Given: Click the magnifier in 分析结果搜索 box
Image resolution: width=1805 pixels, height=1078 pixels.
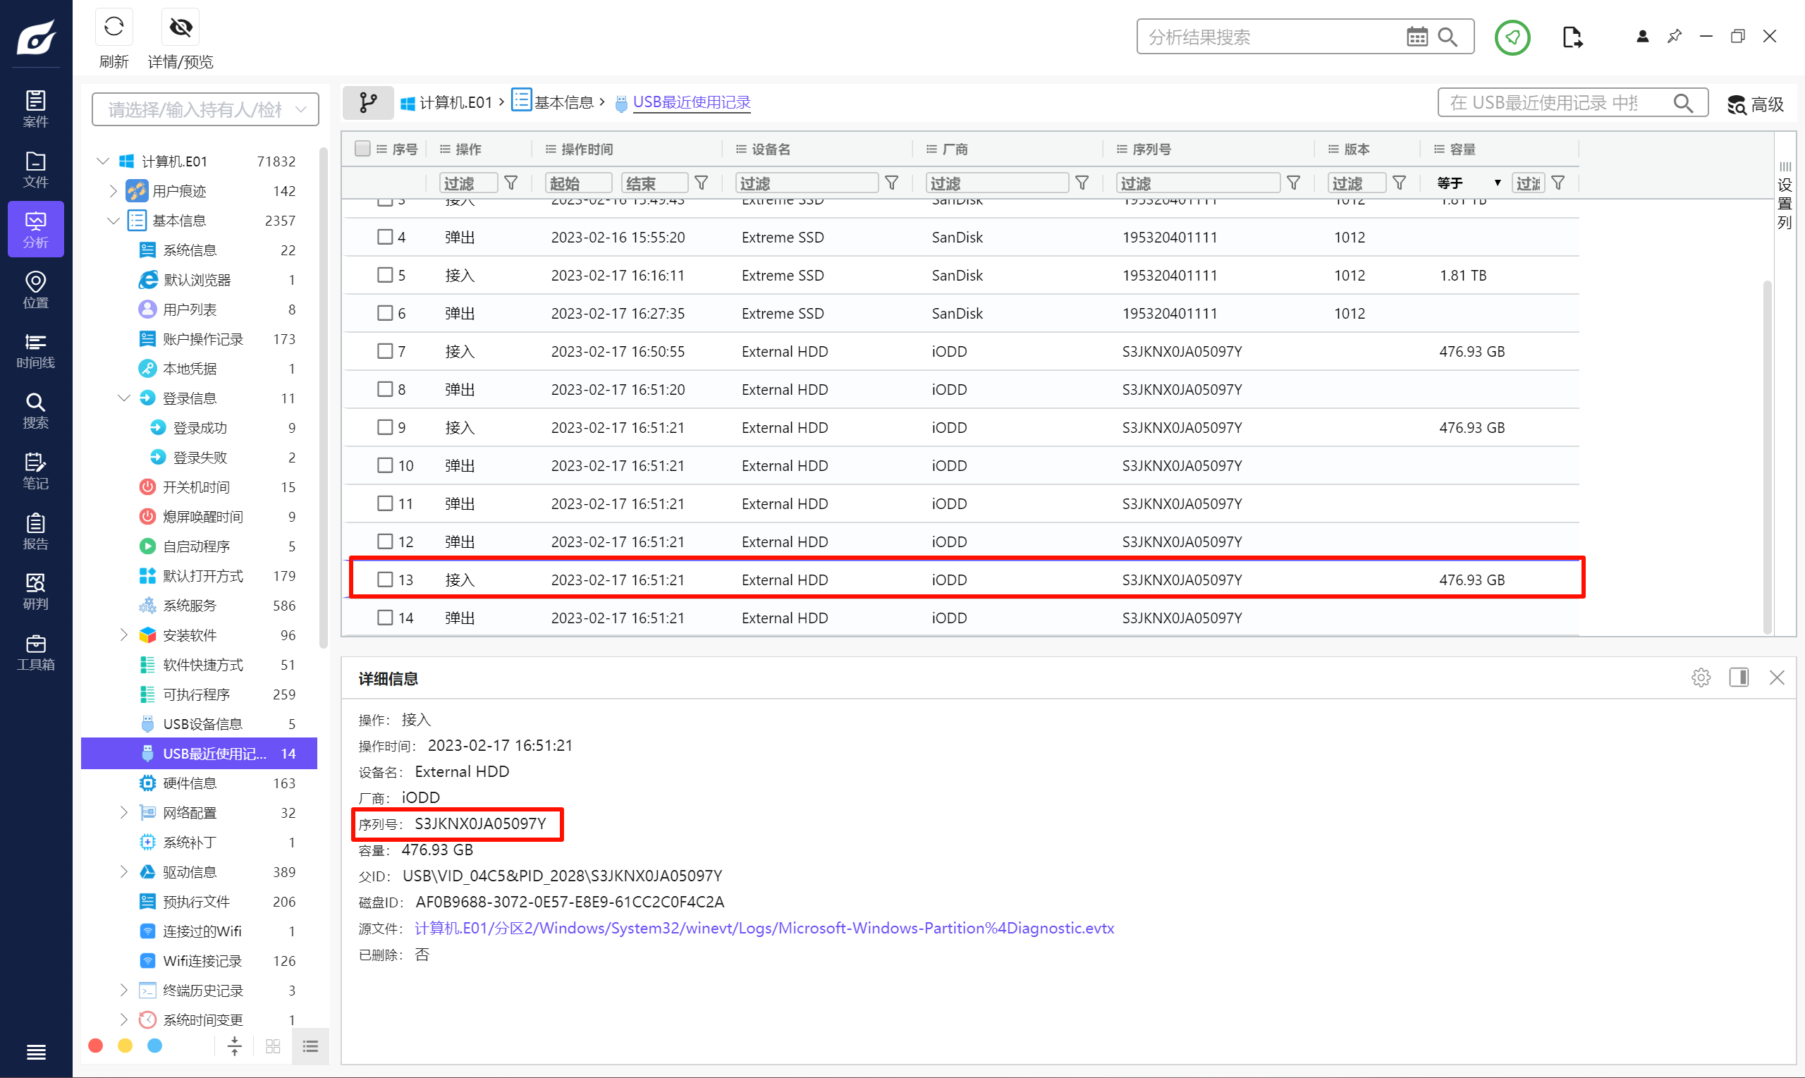Looking at the screenshot, I should click(1448, 37).
